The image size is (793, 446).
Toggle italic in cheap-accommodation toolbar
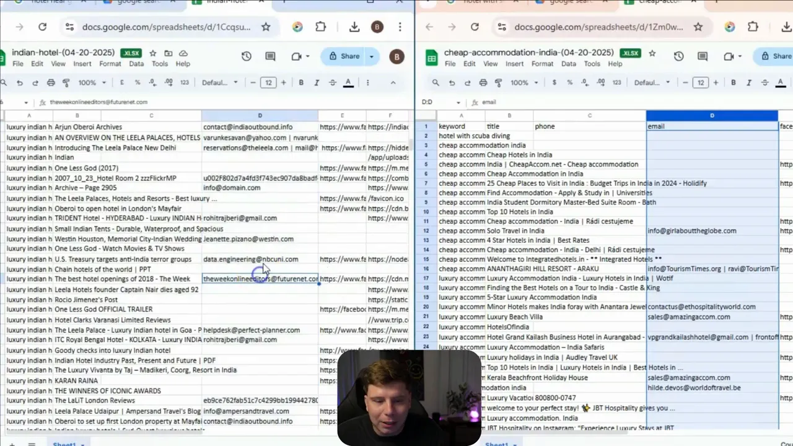[x=749, y=82]
